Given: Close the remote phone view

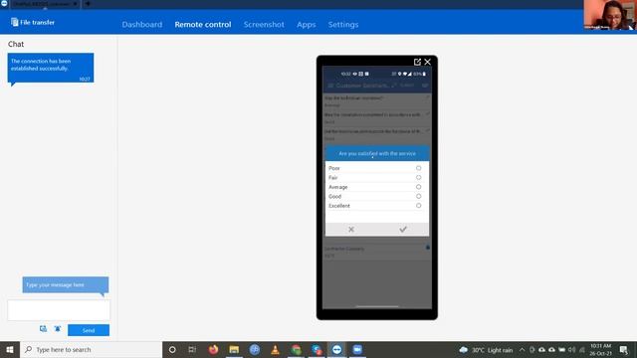Looking at the screenshot, I should 427,62.
